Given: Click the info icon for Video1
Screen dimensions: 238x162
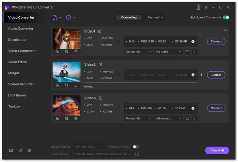Looking at the screenshot, I should [x=195, y=52].
